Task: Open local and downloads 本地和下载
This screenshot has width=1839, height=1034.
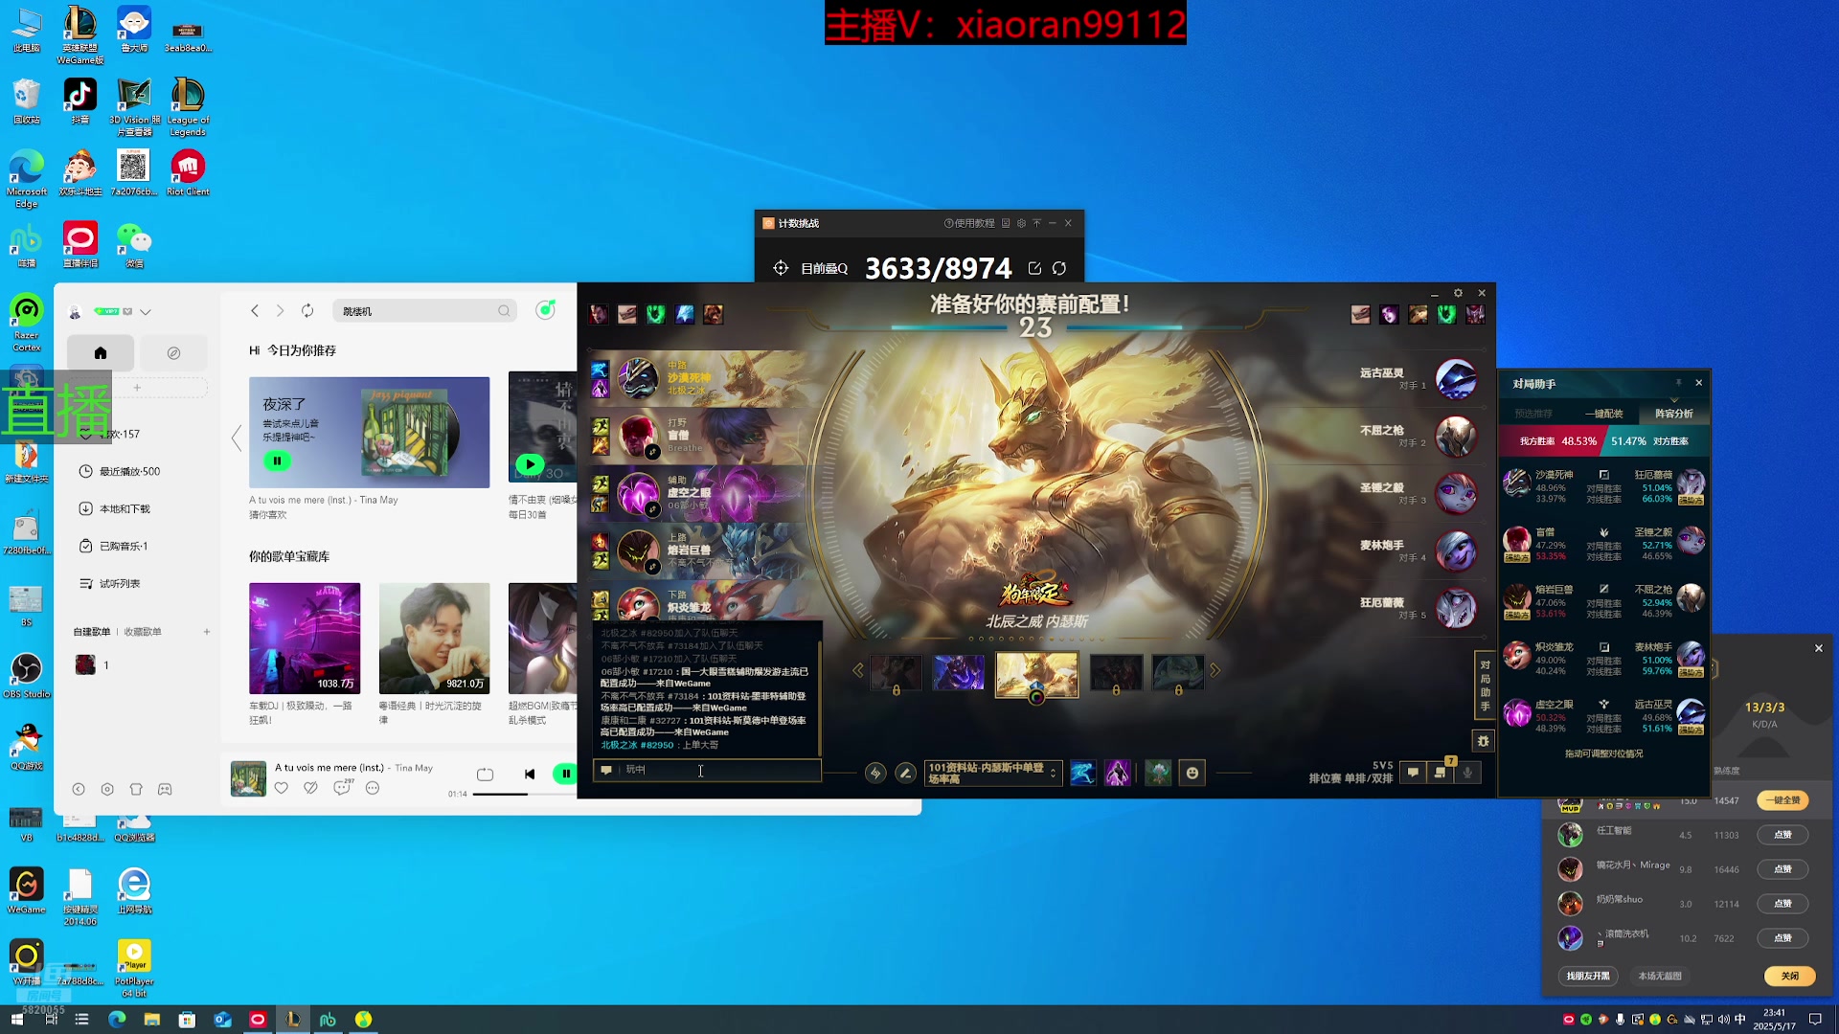Action: coord(115,509)
